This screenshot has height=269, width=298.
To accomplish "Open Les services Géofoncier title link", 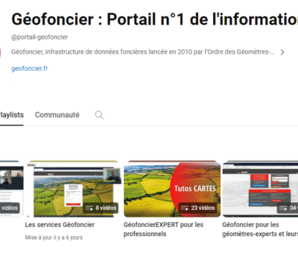I will (60, 225).
